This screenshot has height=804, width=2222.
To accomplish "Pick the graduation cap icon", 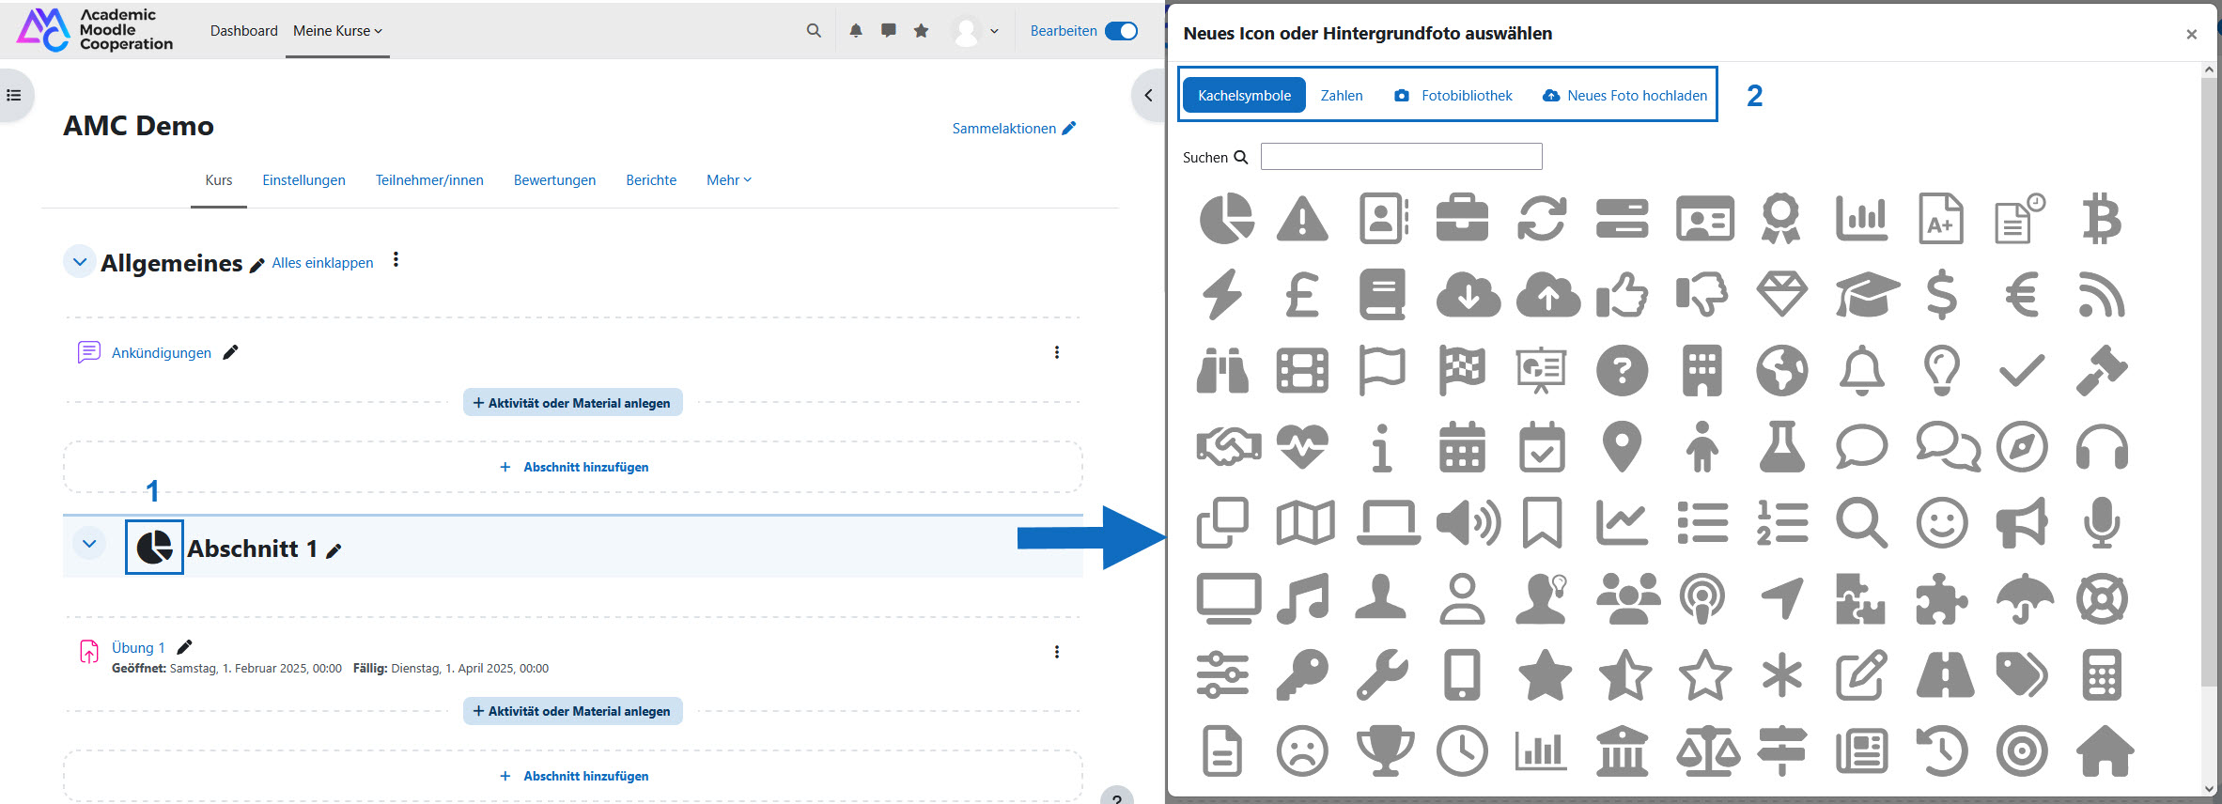I will point(1868,295).
